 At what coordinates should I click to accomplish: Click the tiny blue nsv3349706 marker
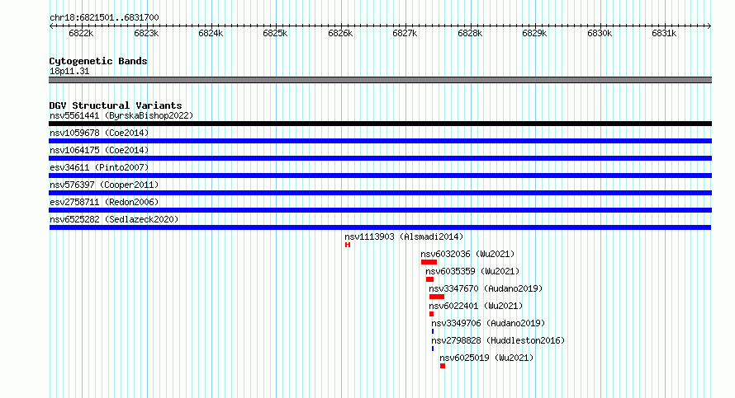433,331
